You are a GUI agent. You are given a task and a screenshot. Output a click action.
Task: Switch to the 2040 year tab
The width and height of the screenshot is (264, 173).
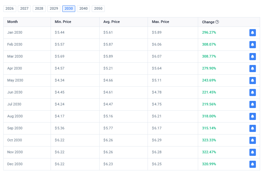83,8
